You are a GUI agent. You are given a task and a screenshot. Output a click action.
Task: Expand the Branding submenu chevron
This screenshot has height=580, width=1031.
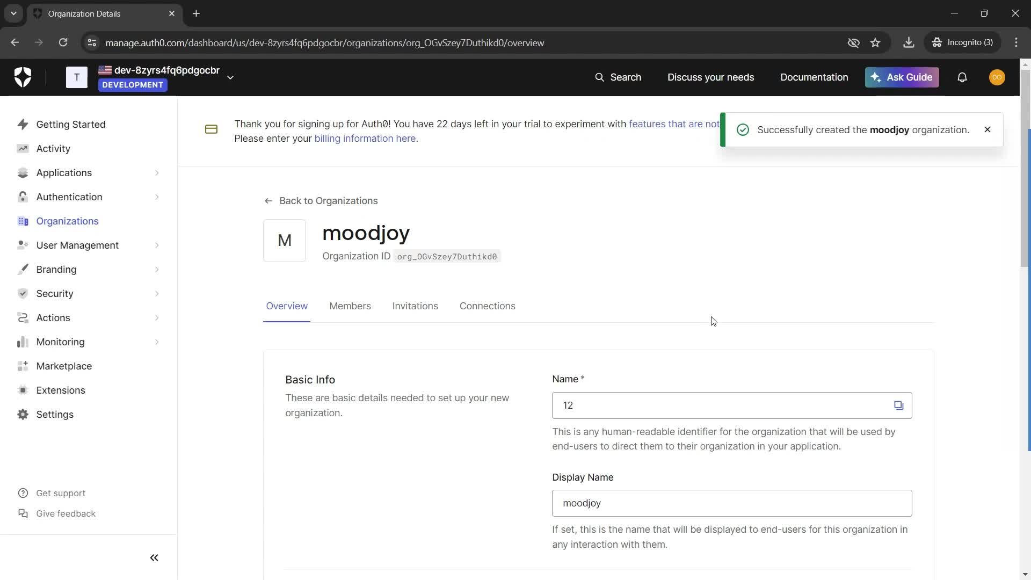157,269
